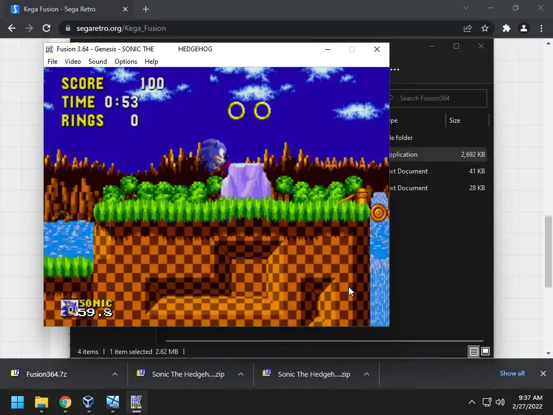Open Chrome's three-dot menu
The width and height of the screenshot is (553, 415).
(x=541, y=28)
